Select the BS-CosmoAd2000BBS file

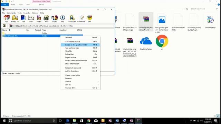(x=178, y=22)
